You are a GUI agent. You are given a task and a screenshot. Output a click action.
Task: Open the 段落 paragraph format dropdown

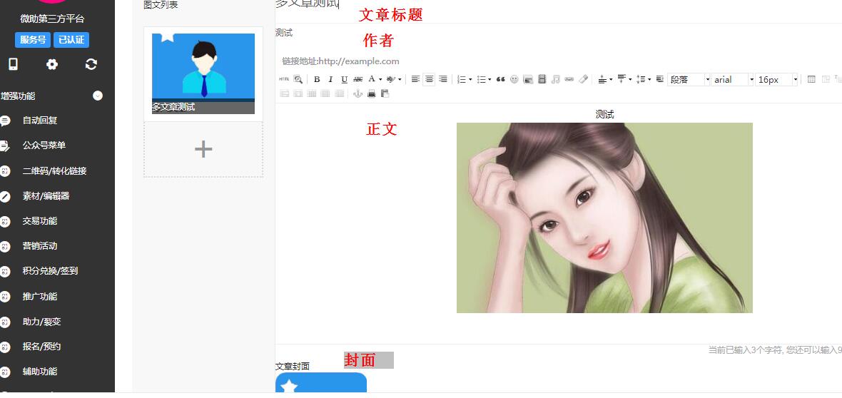[689, 79]
